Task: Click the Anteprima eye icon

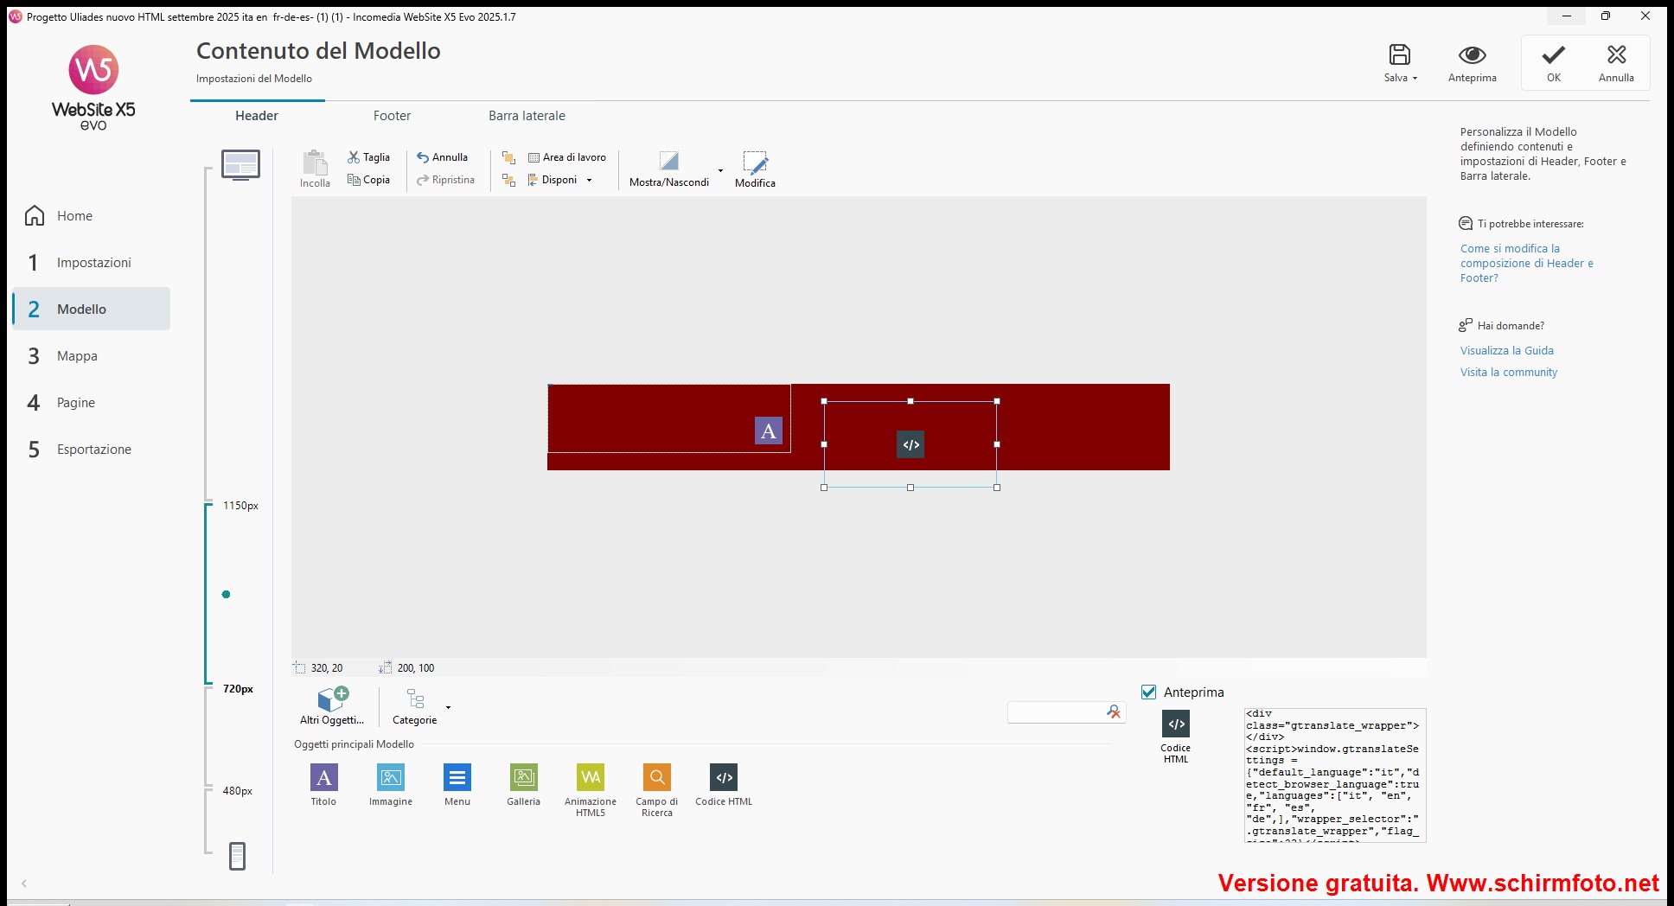Action: (x=1472, y=55)
